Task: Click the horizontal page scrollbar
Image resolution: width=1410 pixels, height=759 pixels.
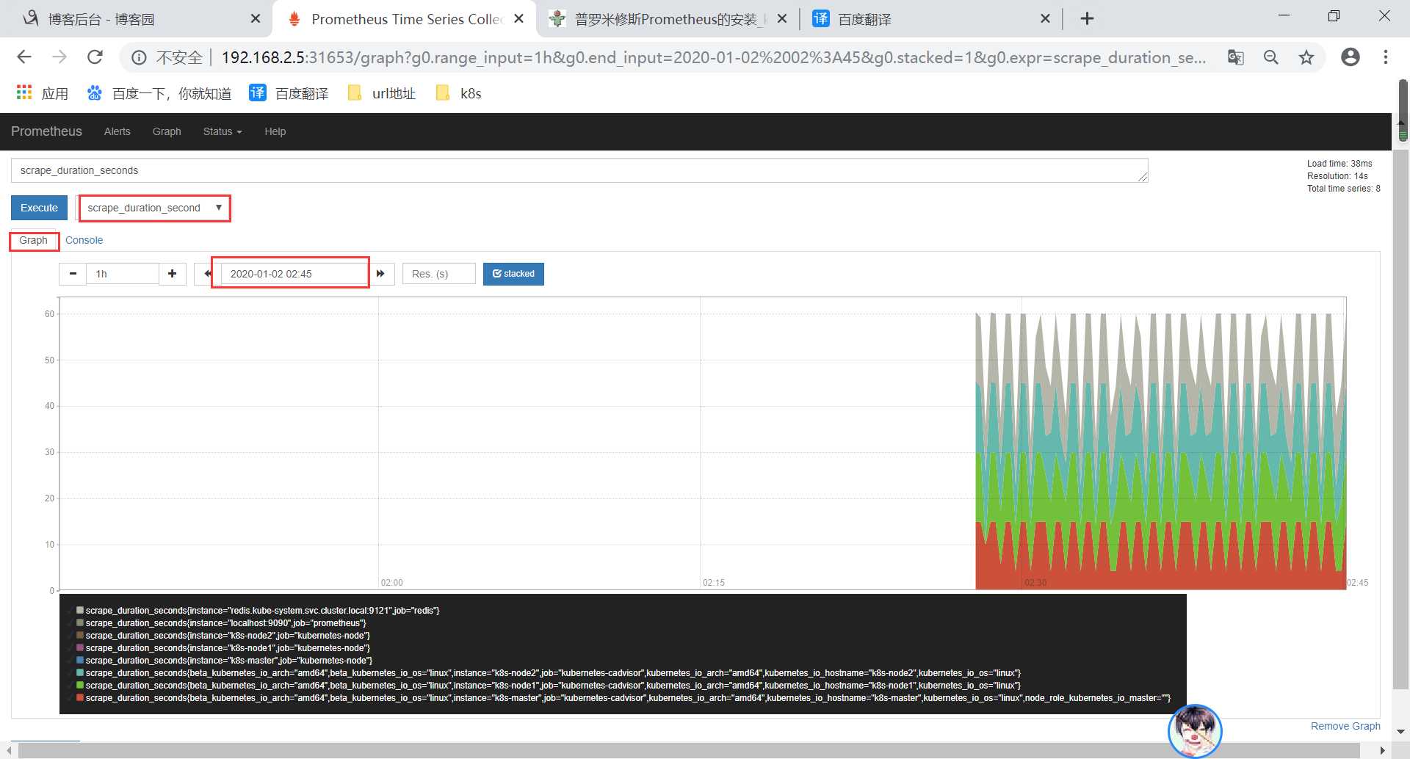Action: click(x=690, y=750)
